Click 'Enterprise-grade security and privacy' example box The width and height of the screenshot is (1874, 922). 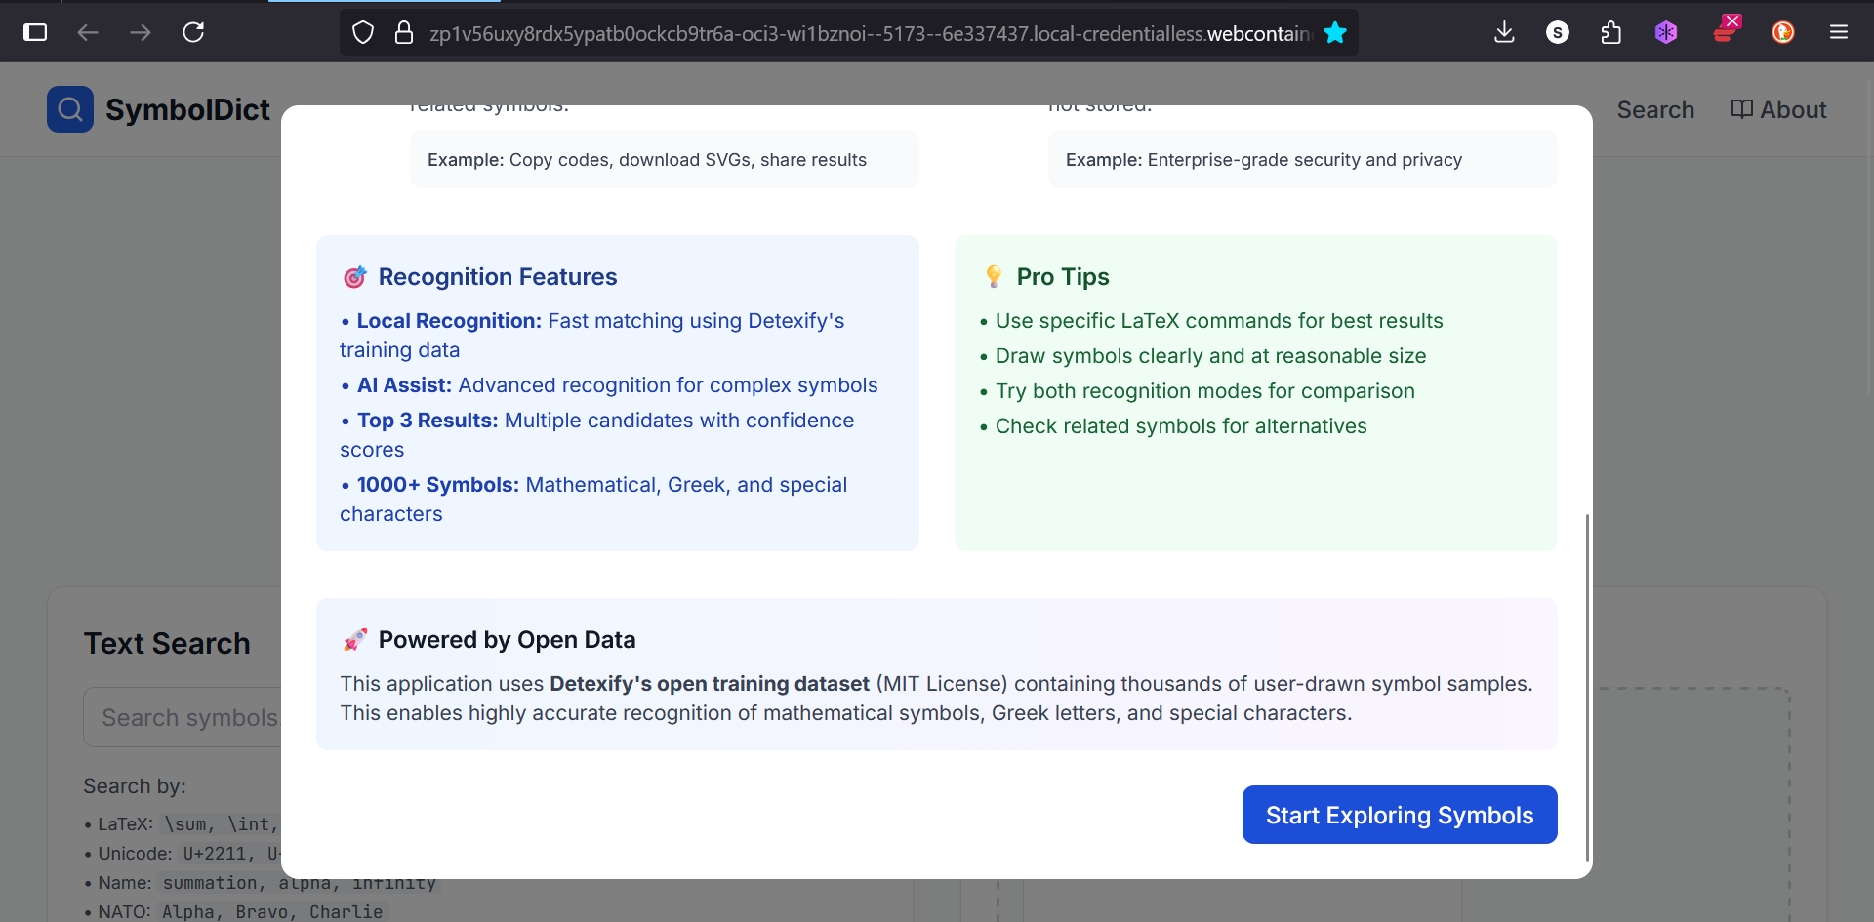pyautogui.click(x=1303, y=160)
